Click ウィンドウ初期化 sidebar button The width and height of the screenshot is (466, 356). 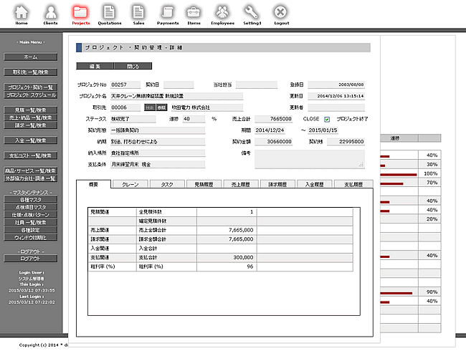[31, 238]
